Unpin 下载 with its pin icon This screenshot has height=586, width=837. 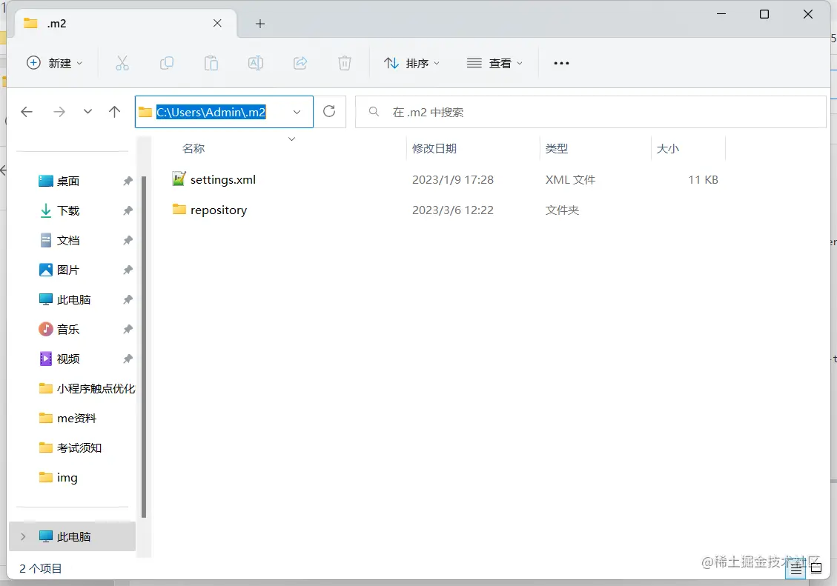pyautogui.click(x=128, y=210)
